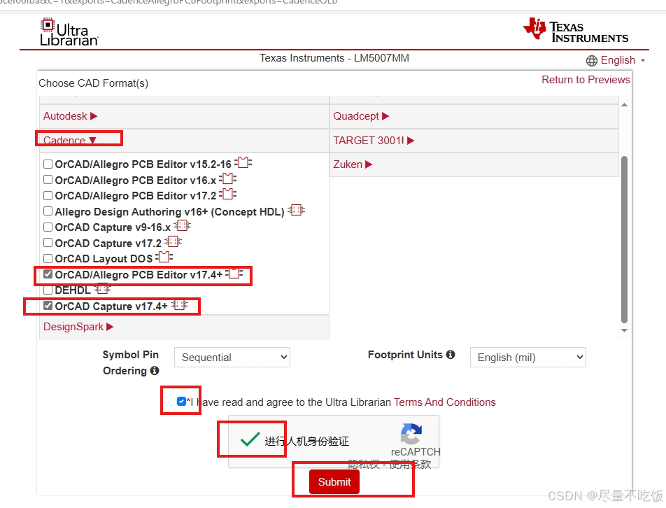This screenshot has width=666, height=508.
Task: Click symbol icon beside OrCAD Capture v17.4+
Action: [180, 305]
